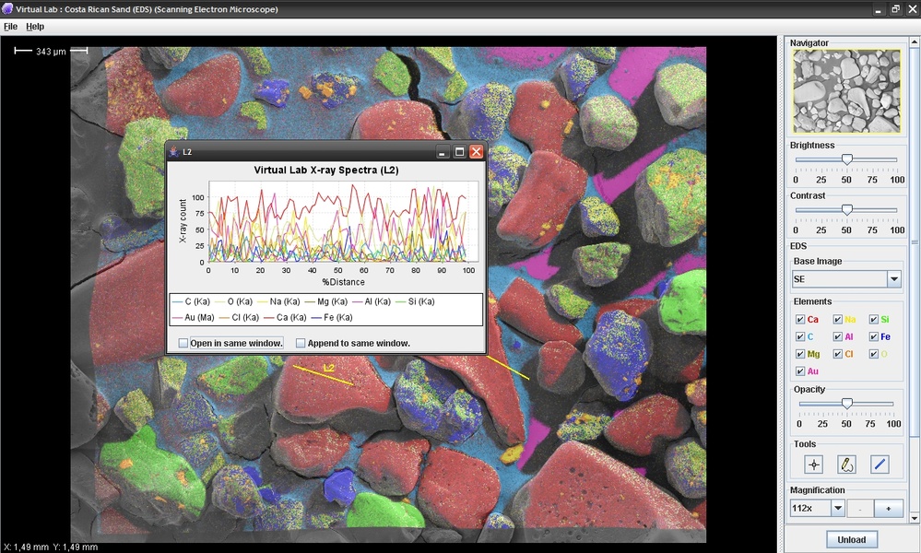The width and height of the screenshot is (921, 553).
Task: Toggle the Fe element overlay checkbox
Action: [874, 337]
